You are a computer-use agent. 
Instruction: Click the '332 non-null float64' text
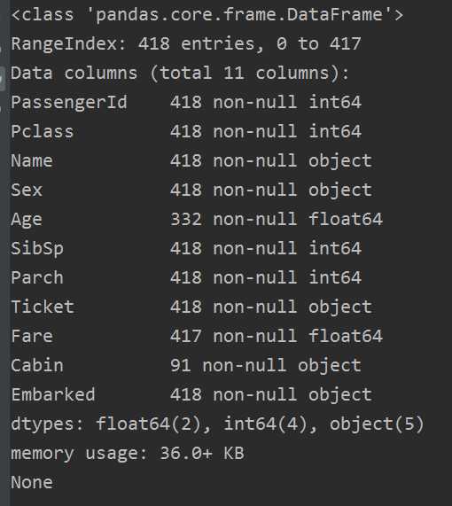coord(277,219)
